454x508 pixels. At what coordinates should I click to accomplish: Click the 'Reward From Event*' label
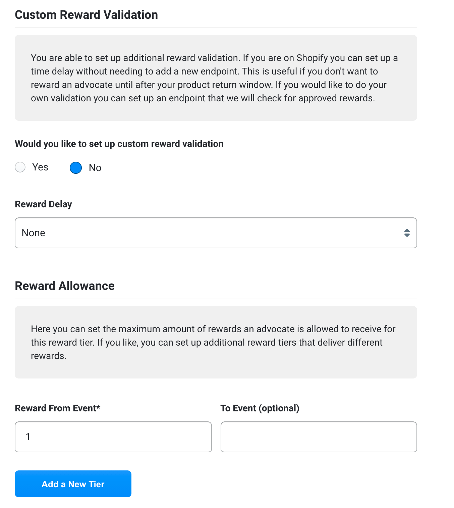[58, 408]
